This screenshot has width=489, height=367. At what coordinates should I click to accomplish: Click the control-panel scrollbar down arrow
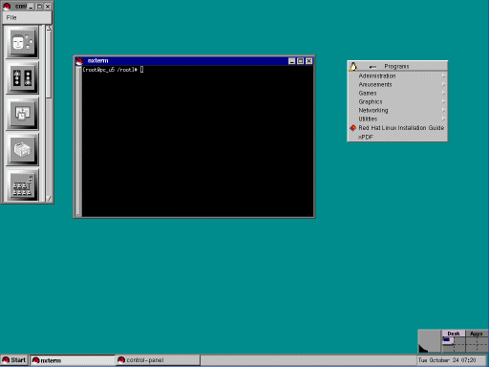pos(49,199)
